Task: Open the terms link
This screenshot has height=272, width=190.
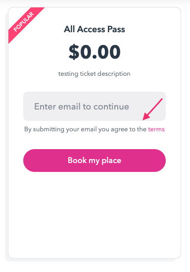Action: pyautogui.click(x=156, y=129)
